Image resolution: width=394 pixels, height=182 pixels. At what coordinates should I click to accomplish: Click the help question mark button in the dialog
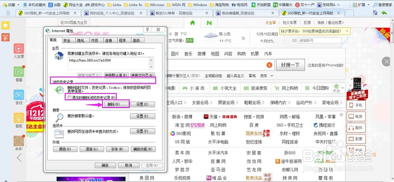(147, 30)
